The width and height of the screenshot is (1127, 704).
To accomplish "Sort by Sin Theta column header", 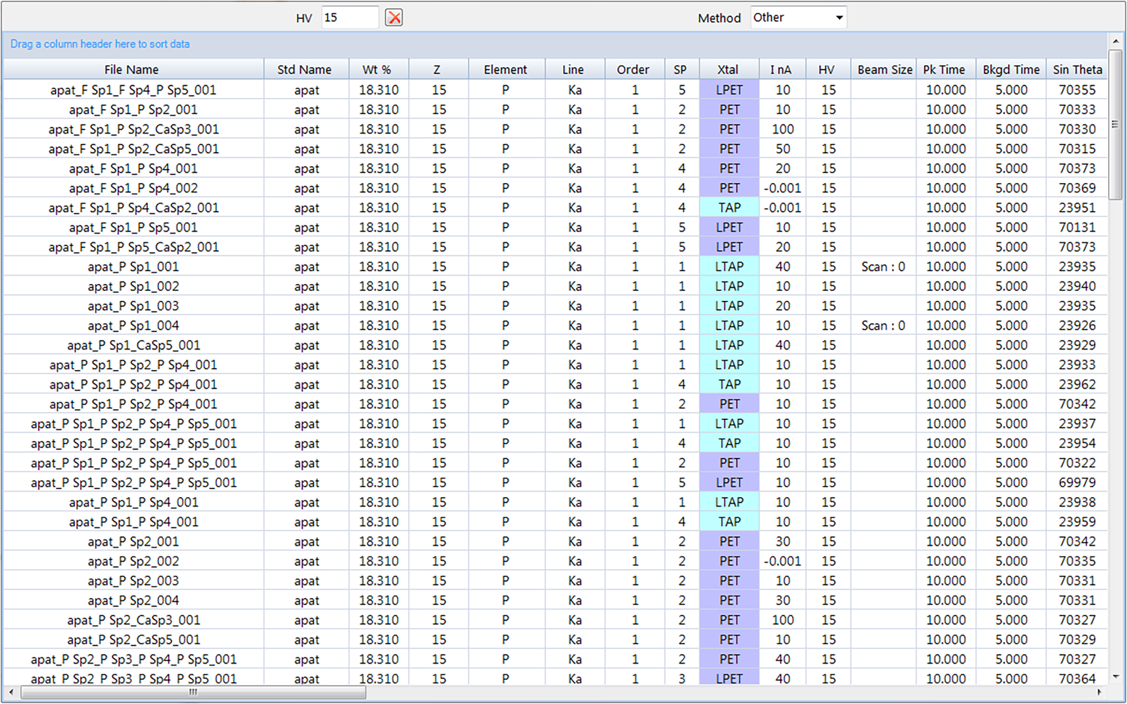I will (x=1077, y=70).
